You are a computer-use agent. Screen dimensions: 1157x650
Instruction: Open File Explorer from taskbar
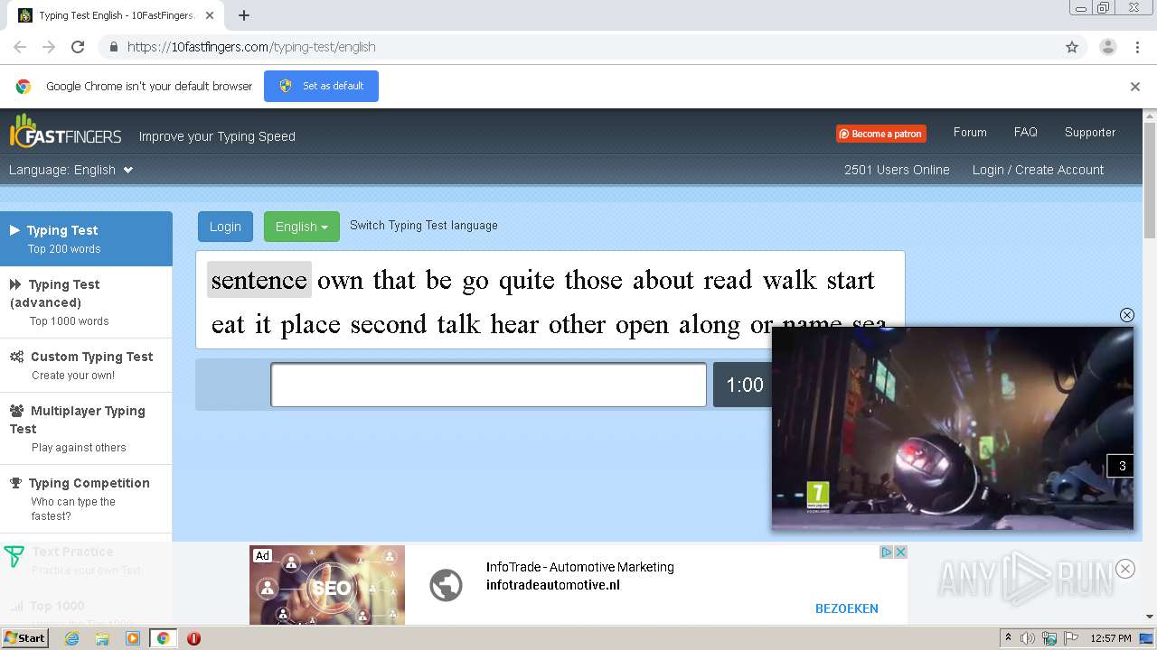[x=102, y=638]
